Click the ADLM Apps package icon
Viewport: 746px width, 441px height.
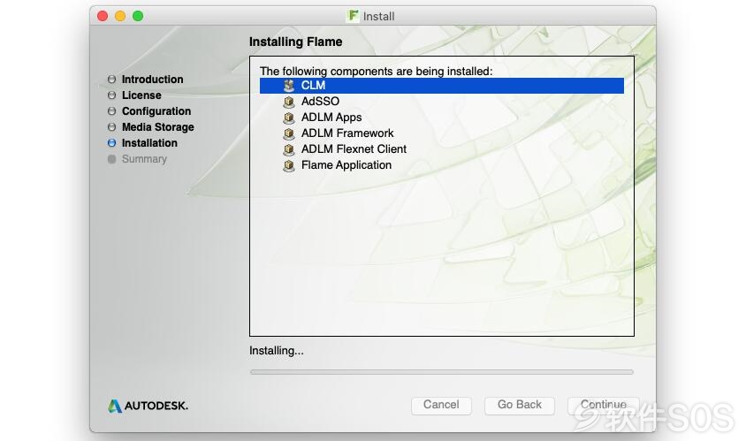pos(289,118)
